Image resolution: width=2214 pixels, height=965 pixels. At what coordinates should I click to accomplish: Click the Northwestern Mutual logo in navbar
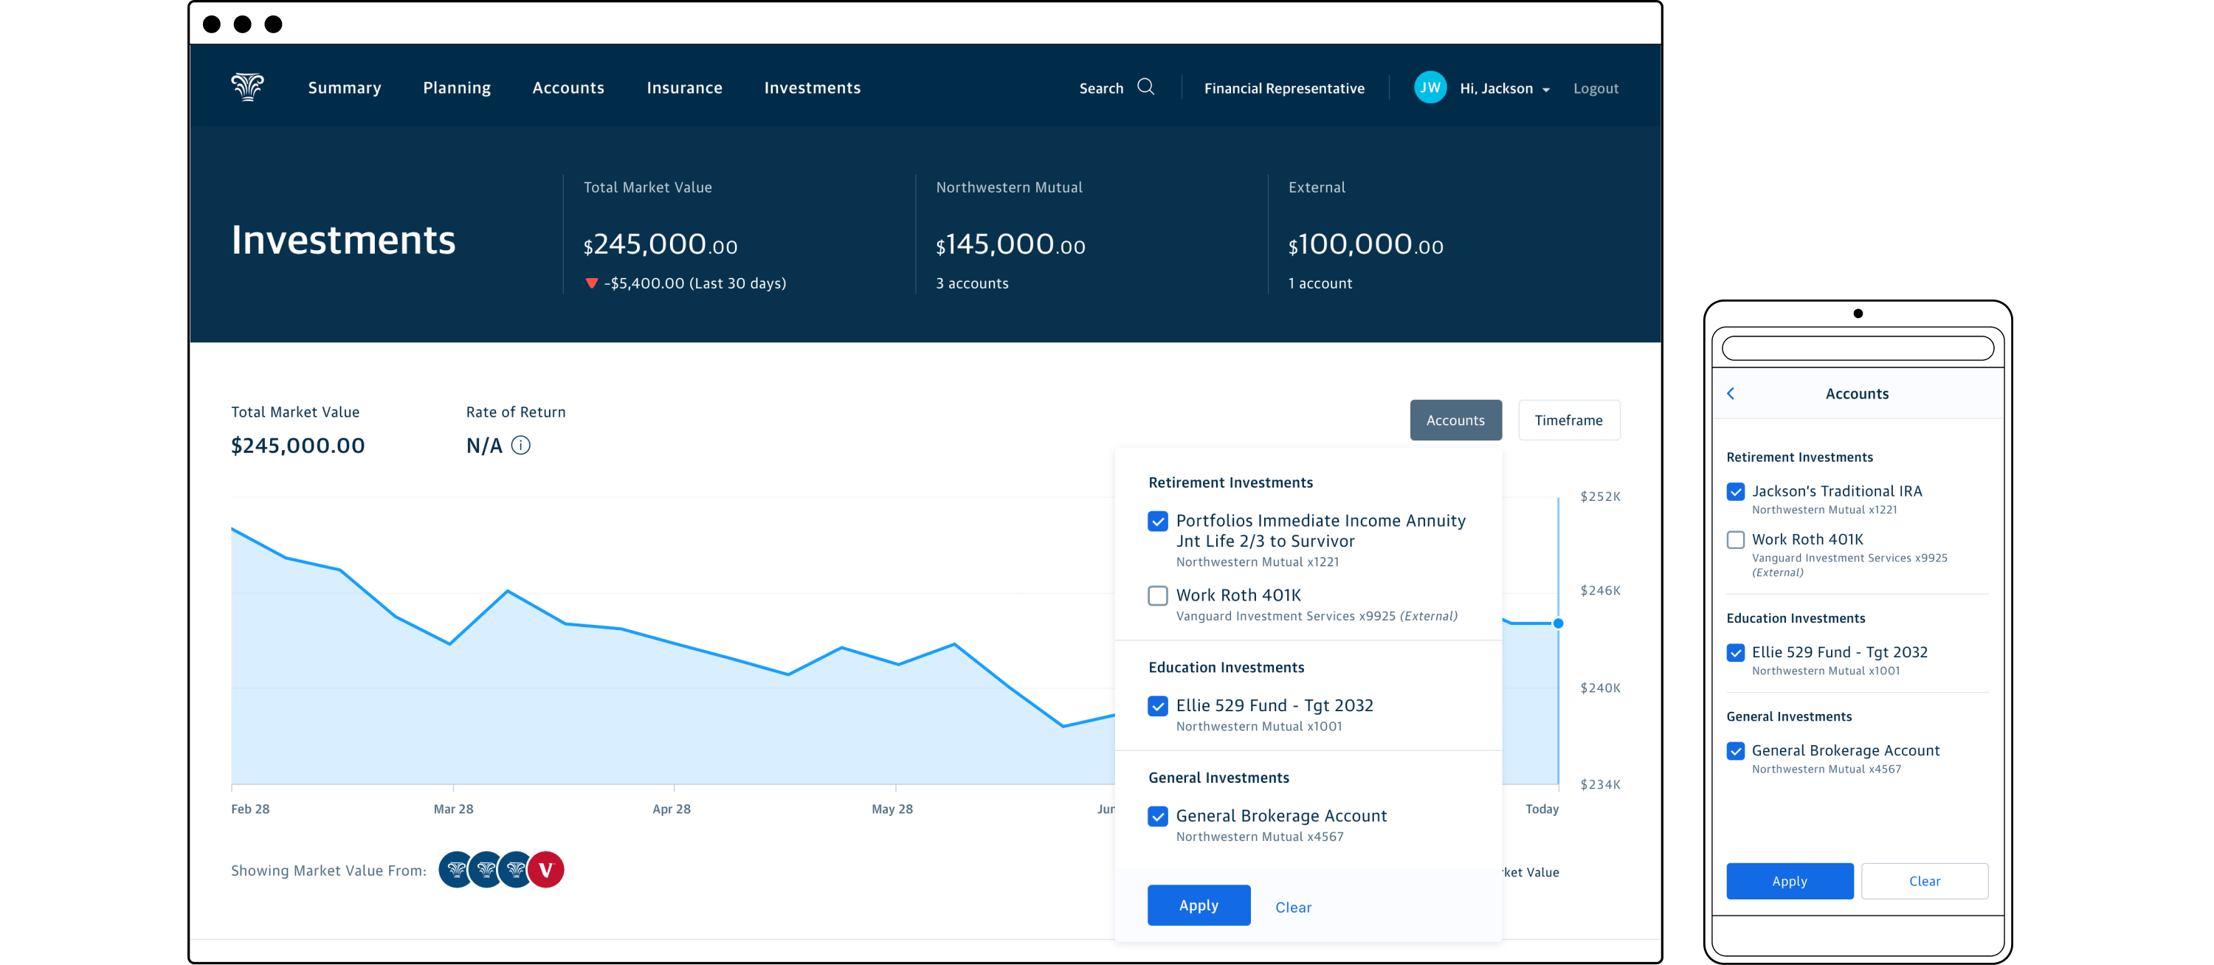(247, 87)
